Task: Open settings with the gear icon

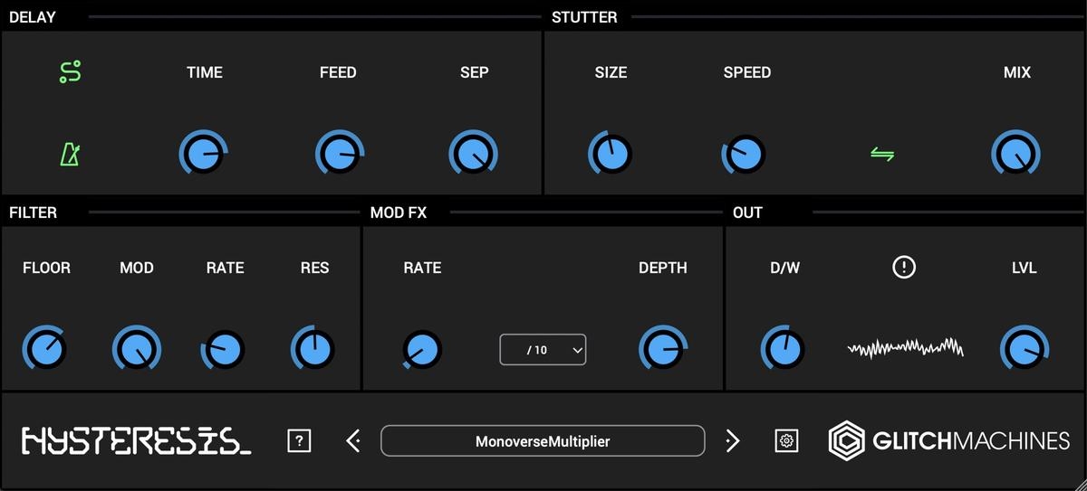Action: click(786, 440)
